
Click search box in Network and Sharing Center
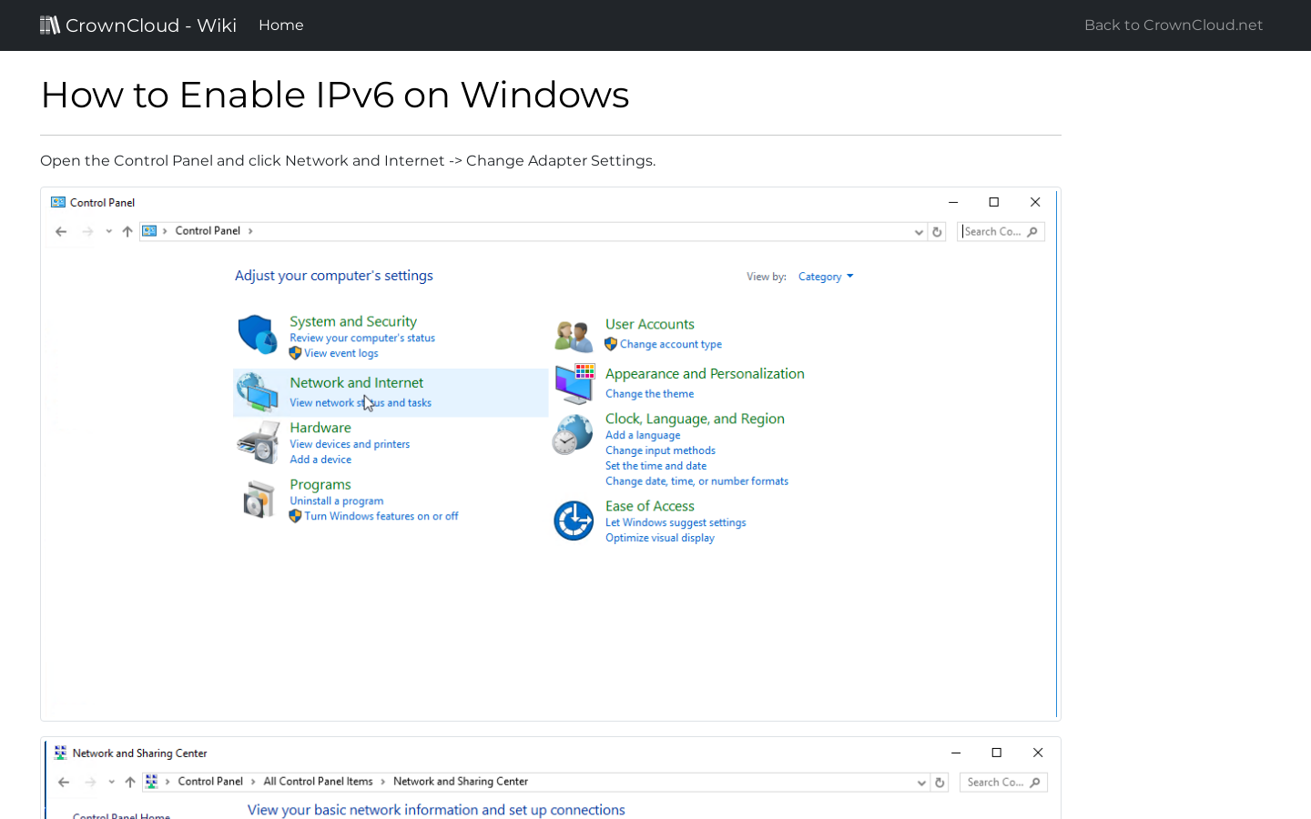pos(1003,783)
